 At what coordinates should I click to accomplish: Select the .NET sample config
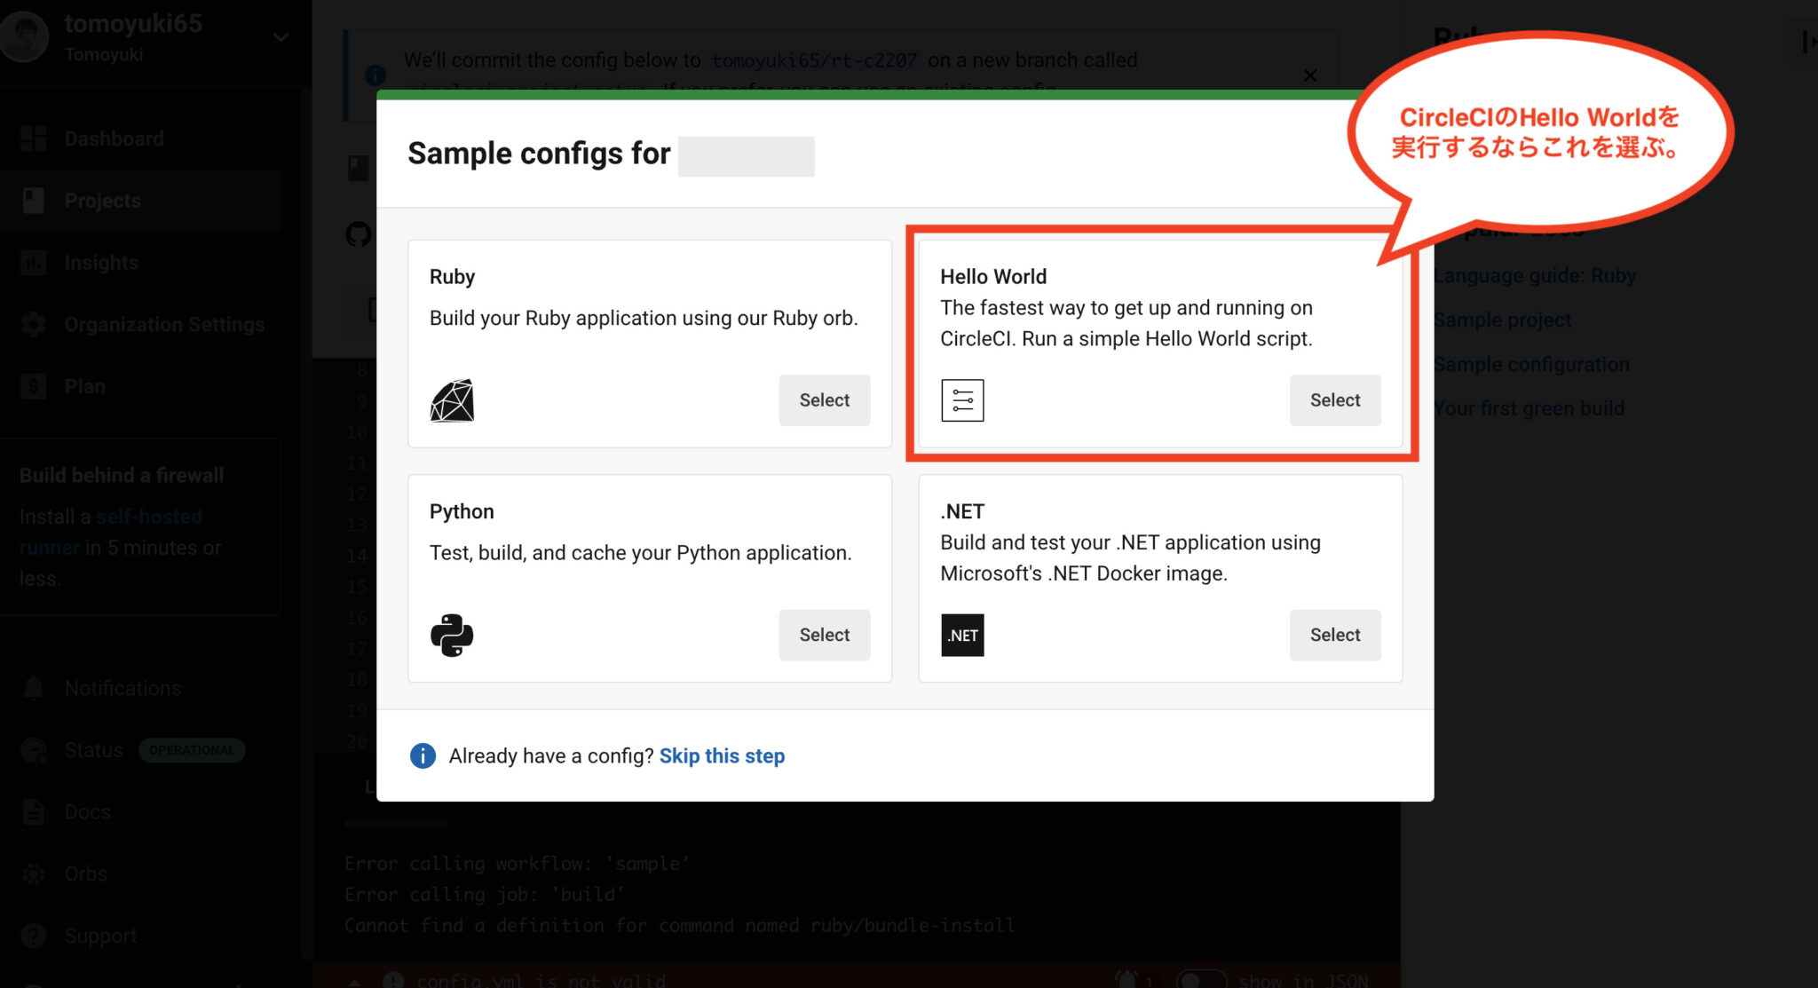pyautogui.click(x=1334, y=635)
